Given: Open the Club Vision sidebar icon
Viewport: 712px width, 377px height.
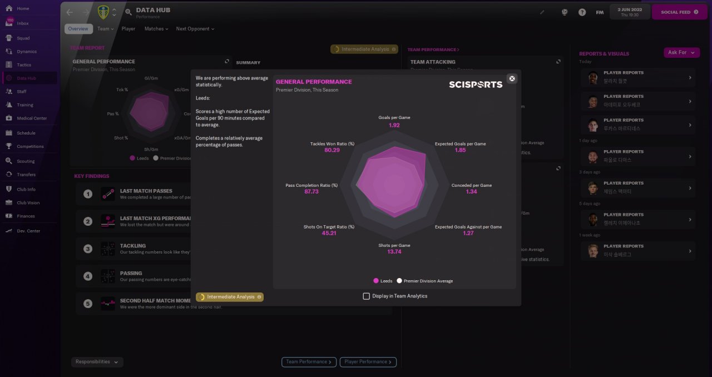Looking at the screenshot, I should 9,203.
